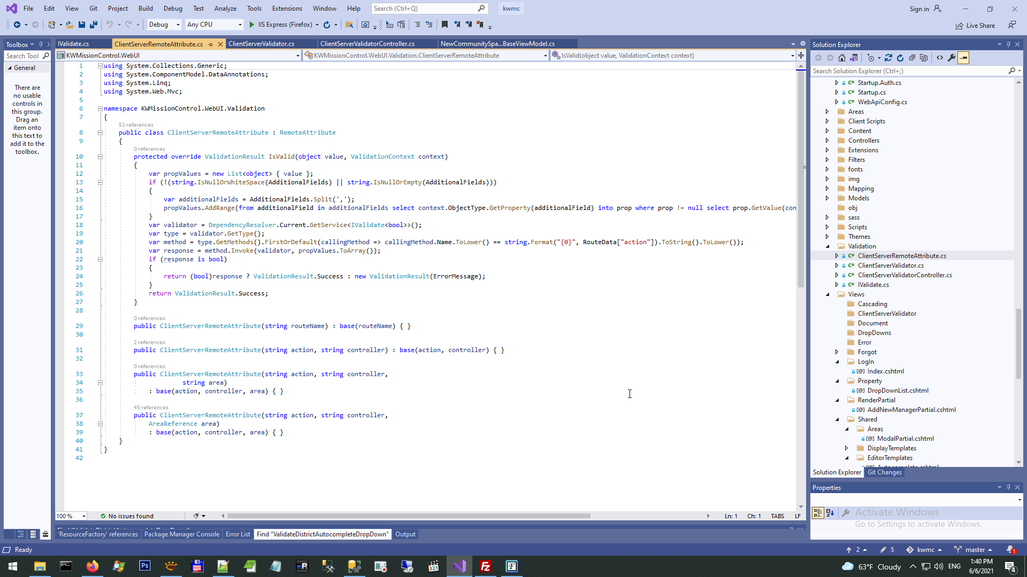Collapse the namespace outlining toggle
1027x577 pixels.
pos(100,108)
